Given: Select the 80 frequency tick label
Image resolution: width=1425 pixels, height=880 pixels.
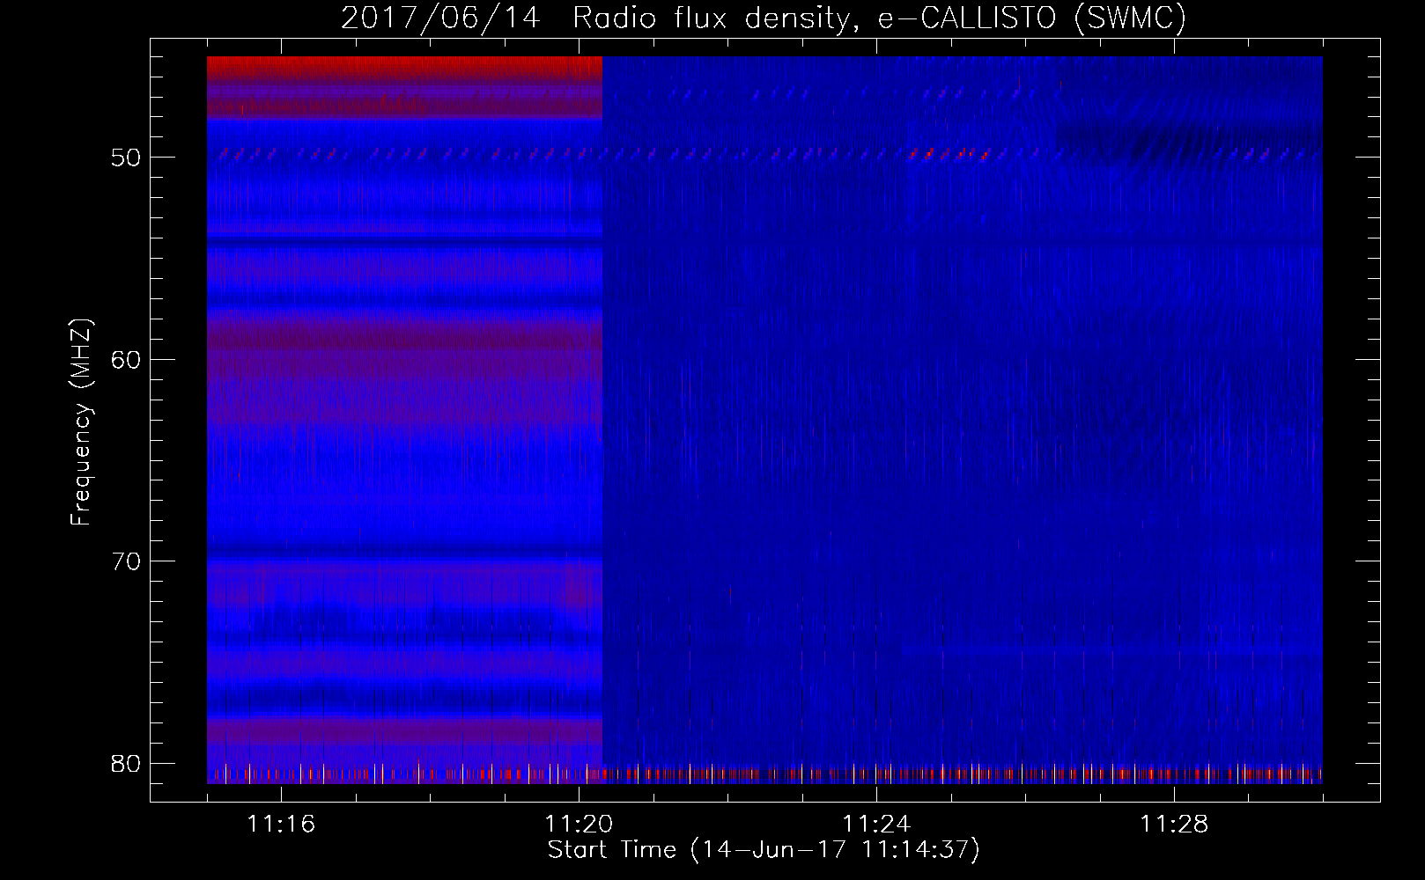Looking at the screenshot, I should point(126,764).
